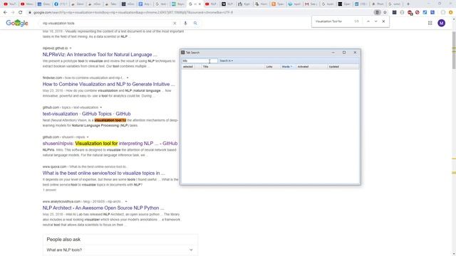
Task: Open shusenl/nlpvis GitHub result link
Action: coord(110,144)
